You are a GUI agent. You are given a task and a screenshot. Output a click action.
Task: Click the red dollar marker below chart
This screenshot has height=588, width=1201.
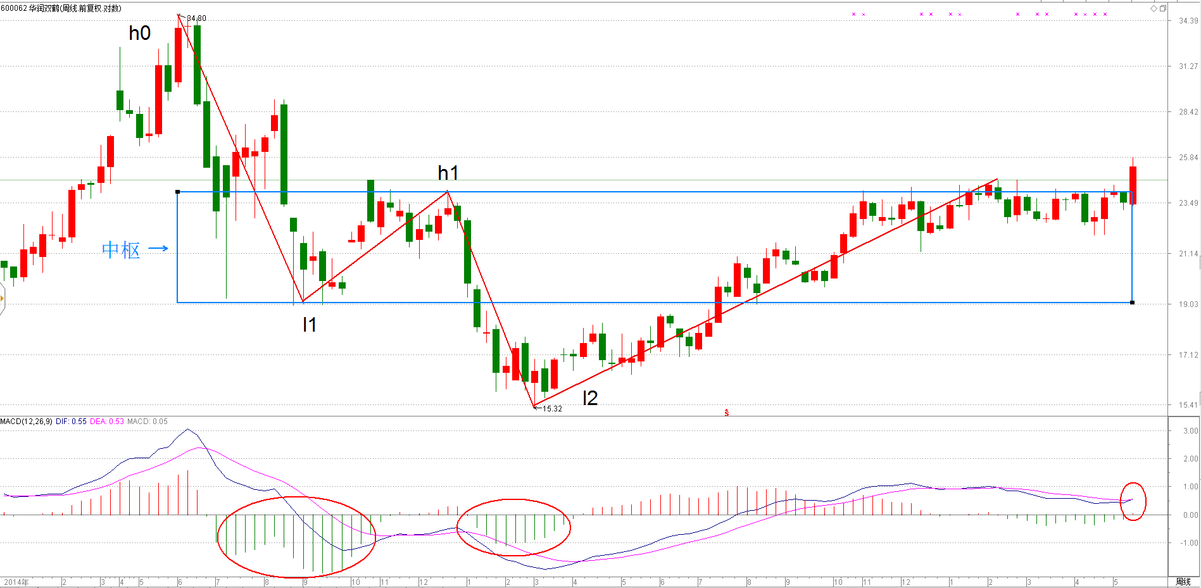(726, 413)
